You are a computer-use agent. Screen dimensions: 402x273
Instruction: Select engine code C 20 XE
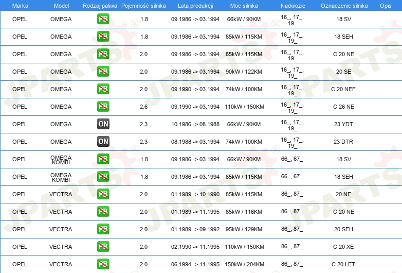(x=343, y=247)
